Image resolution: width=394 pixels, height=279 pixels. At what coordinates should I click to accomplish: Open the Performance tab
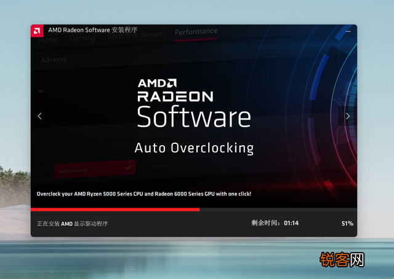click(x=196, y=31)
